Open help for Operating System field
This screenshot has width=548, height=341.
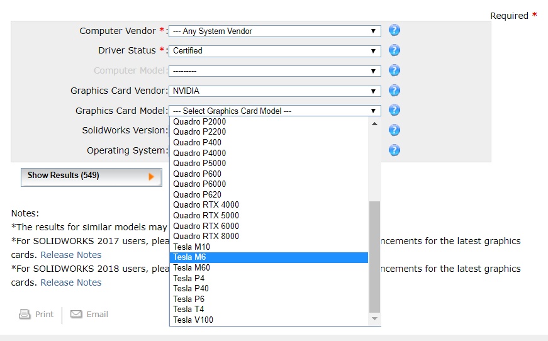point(394,150)
